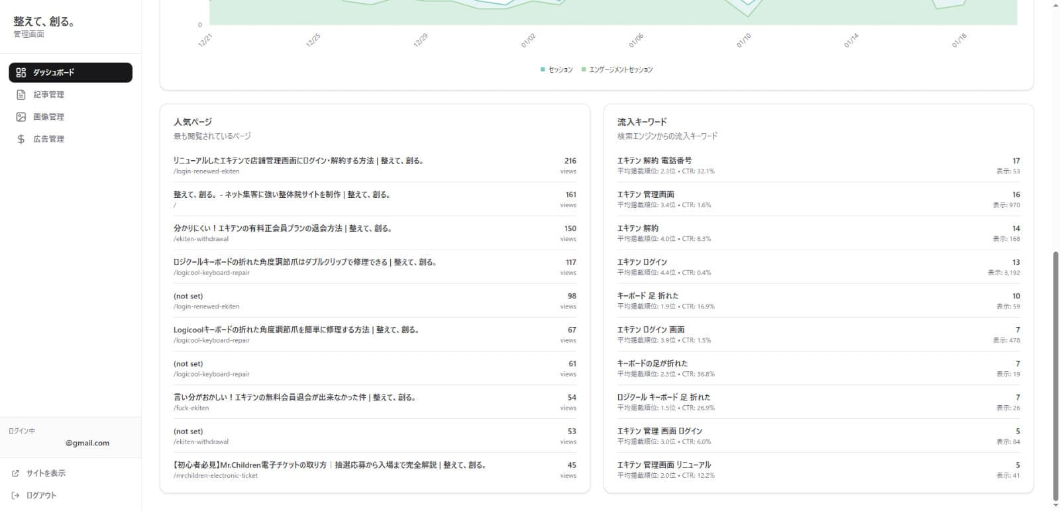Toggle the セッション legend marker in chart
This screenshot has width=1060, height=511.
tap(543, 70)
